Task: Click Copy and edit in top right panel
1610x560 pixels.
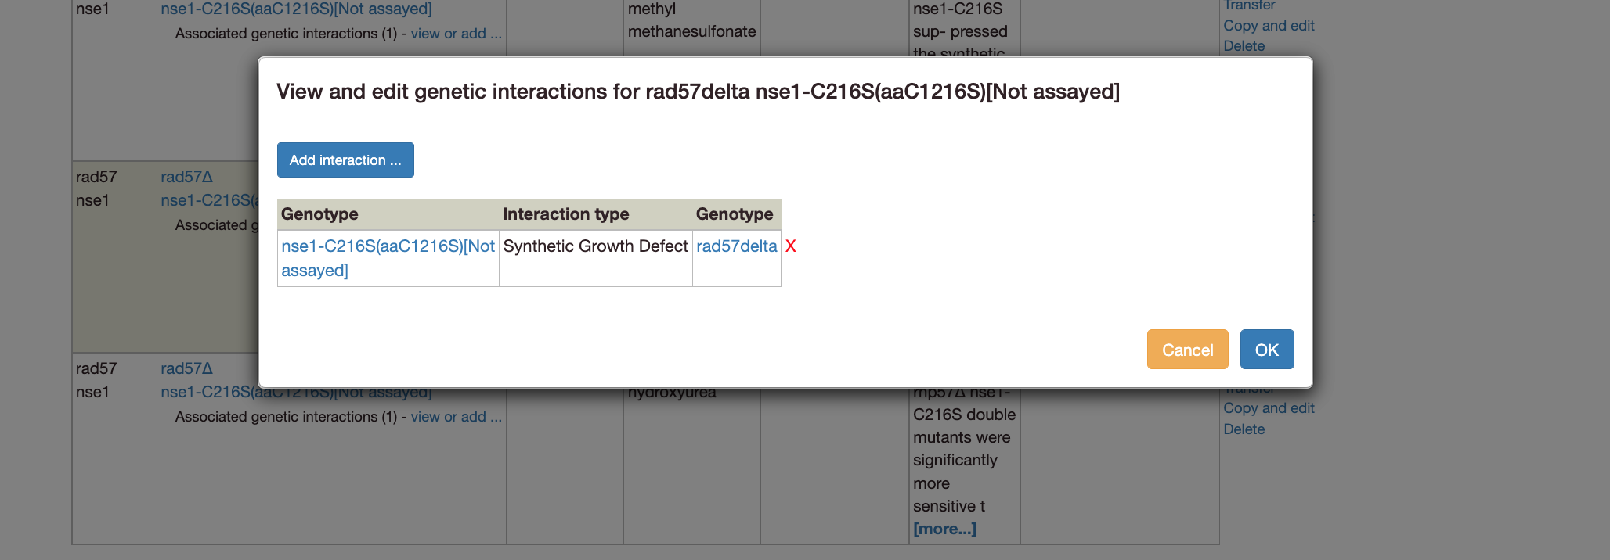Action: tap(1269, 25)
